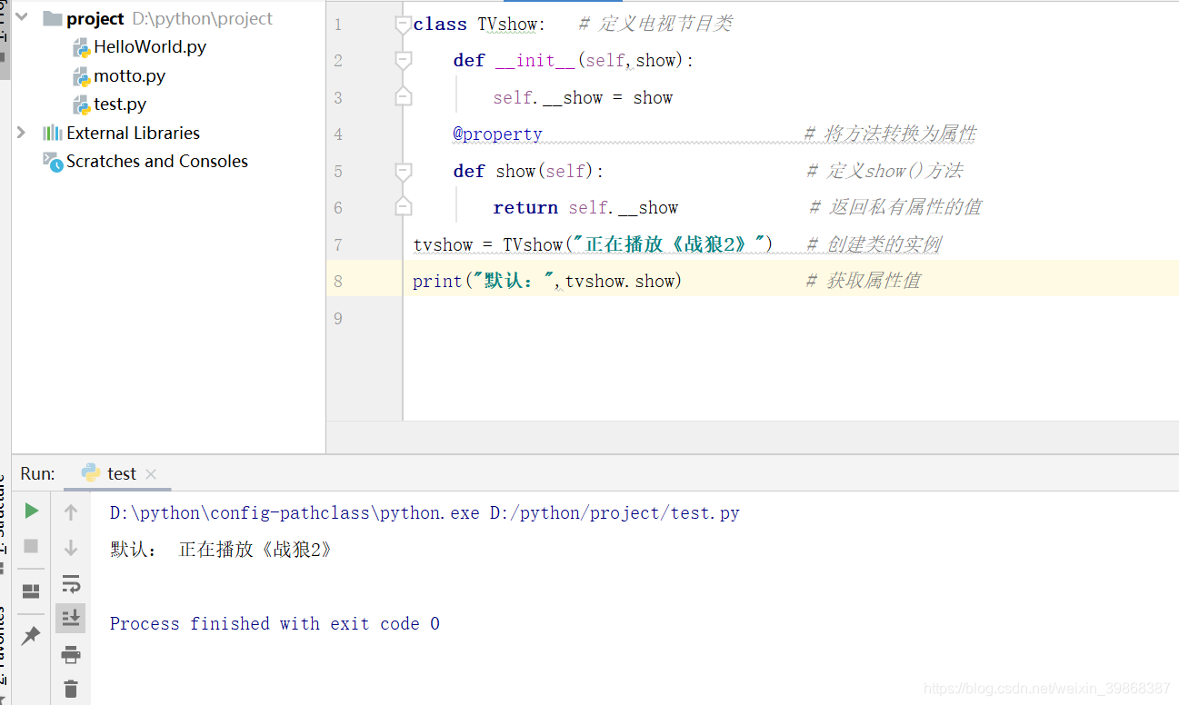Click line number 1 in gutter
1179x705 pixels.
tap(338, 25)
